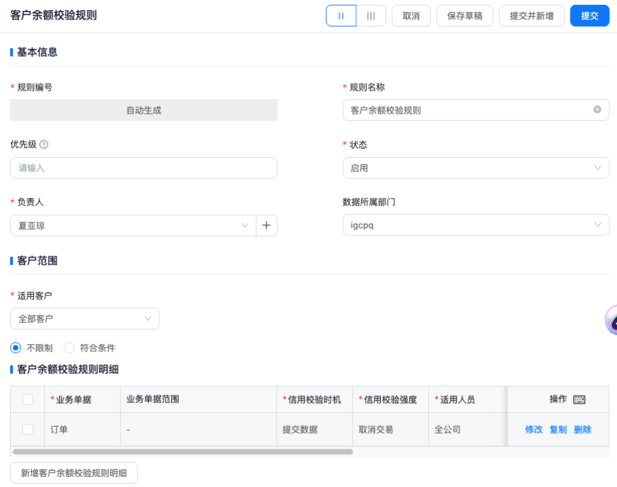The height and width of the screenshot is (487, 617).
Task: Click the priority help question icon
Action: 44,144
